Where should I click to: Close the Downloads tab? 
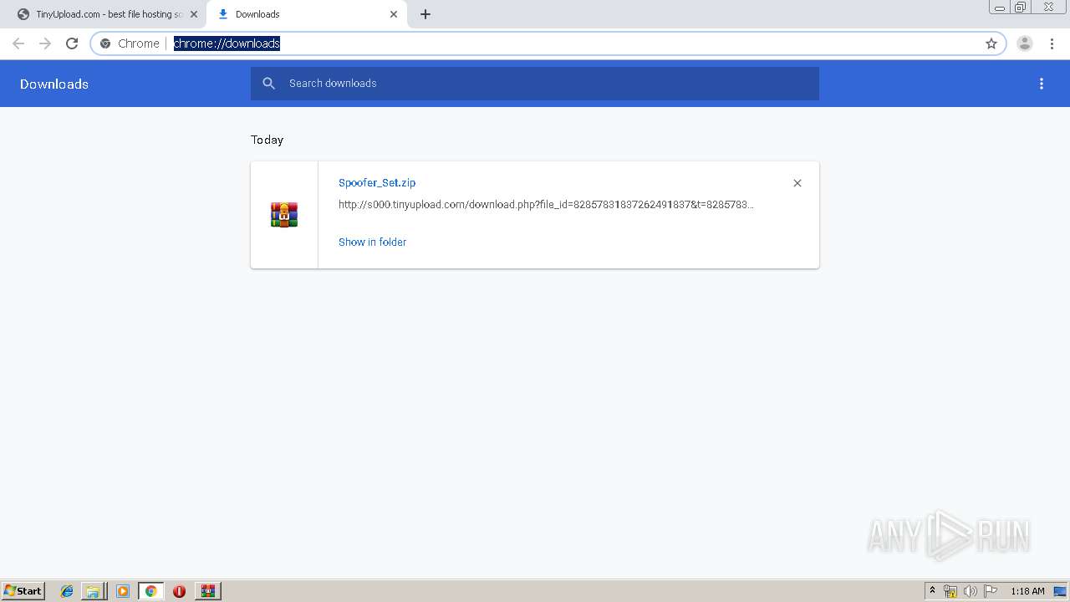click(394, 14)
